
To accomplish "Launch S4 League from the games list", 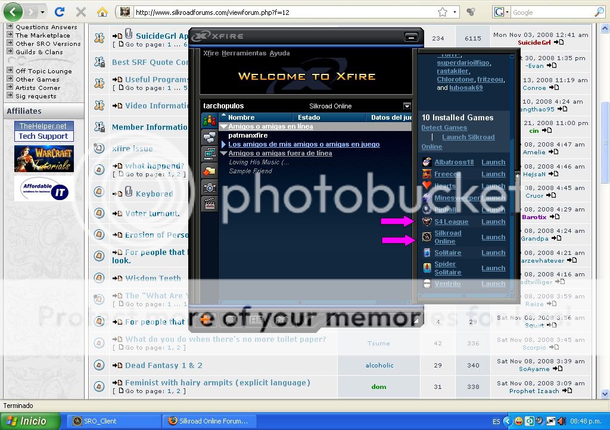I will click(493, 222).
